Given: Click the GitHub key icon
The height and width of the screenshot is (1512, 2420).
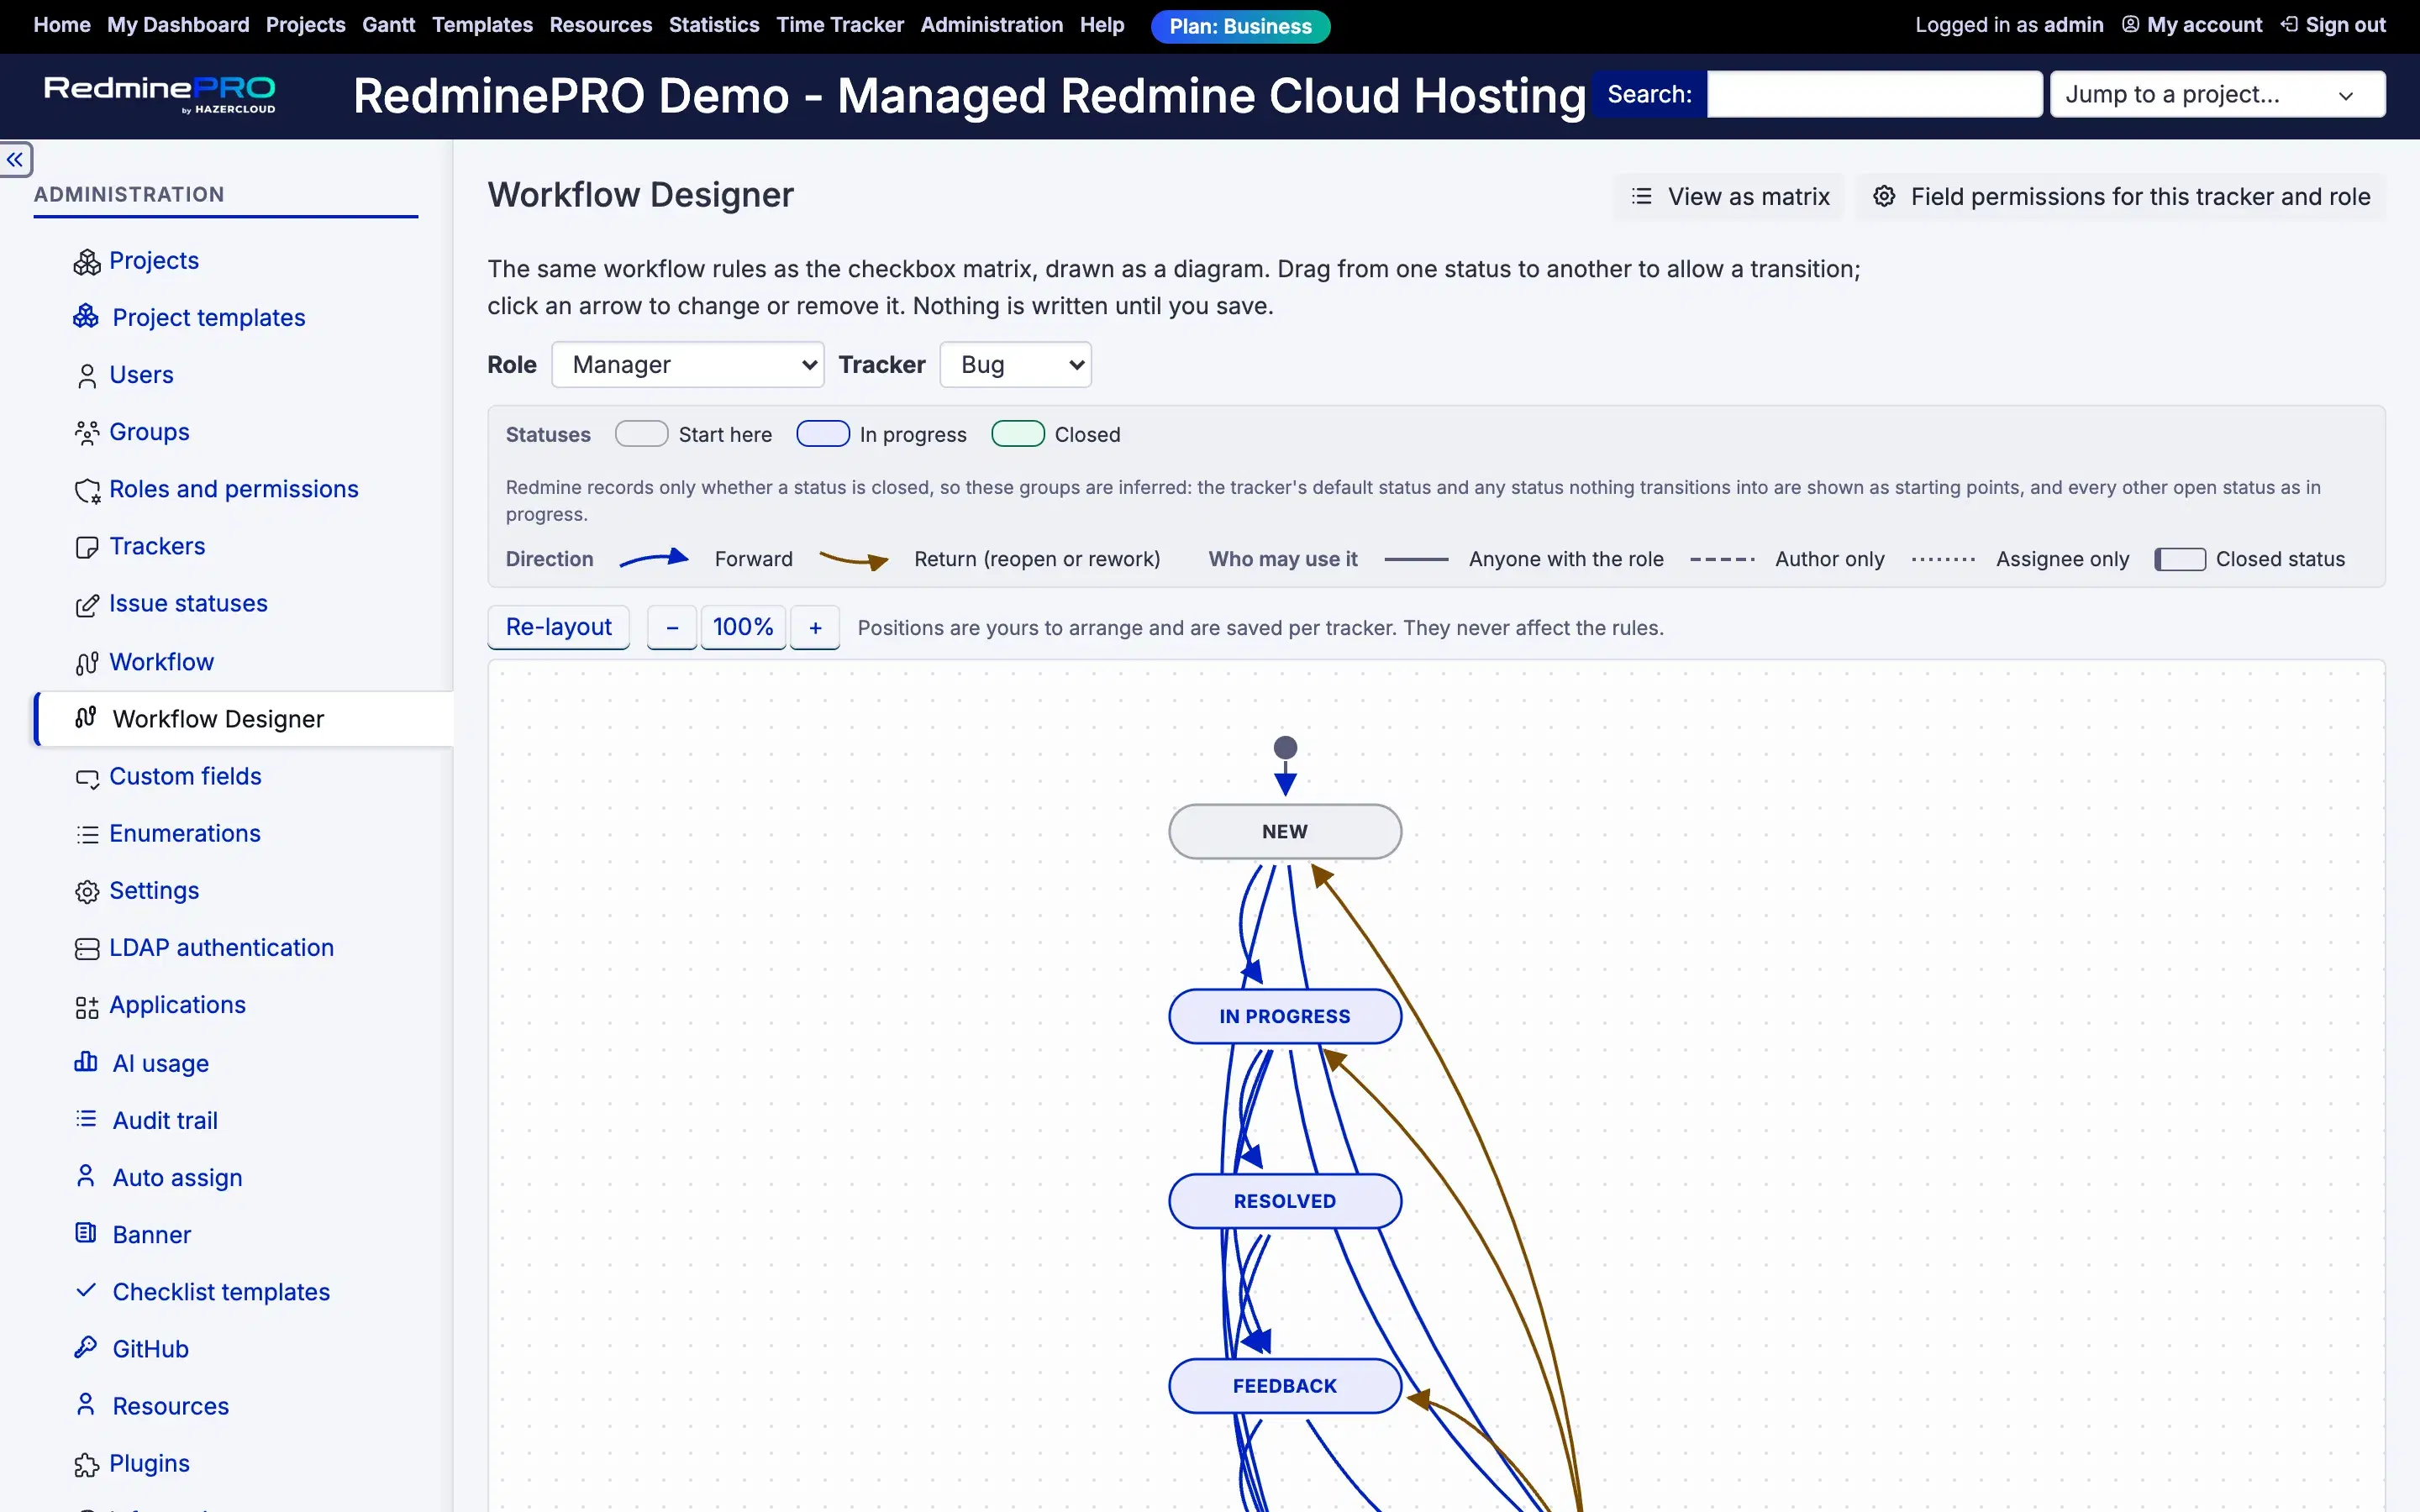Looking at the screenshot, I should tap(86, 1348).
